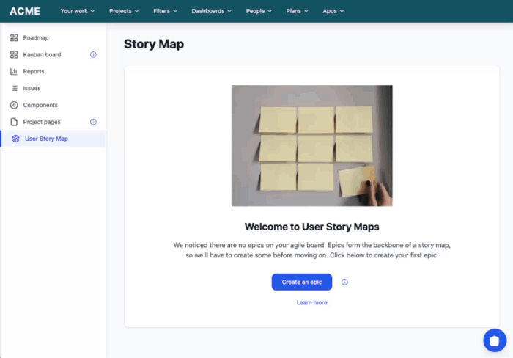The width and height of the screenshot is (513, 358).
Task: Select Project pages in the sidebar
Action: tap(53, 122)
